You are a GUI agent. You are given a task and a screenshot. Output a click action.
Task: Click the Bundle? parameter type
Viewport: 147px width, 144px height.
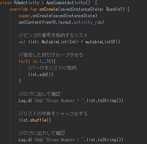[x=114, y=9]
